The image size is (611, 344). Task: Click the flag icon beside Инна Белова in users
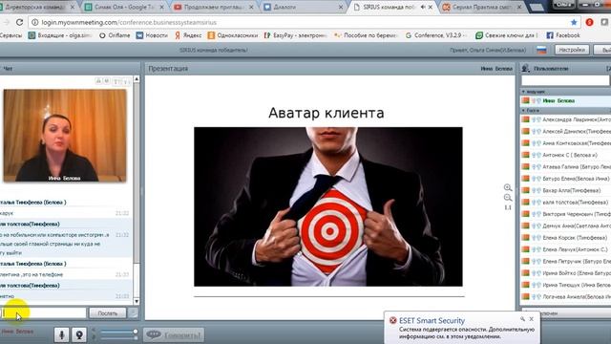(x=526, y=100)
